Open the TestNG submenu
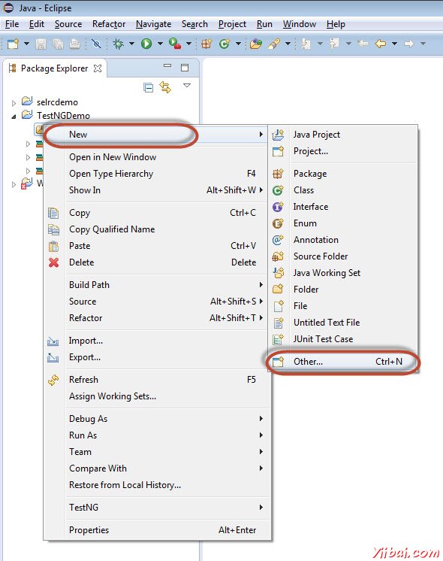Screen dimensions: 443x561 (157, 508)
